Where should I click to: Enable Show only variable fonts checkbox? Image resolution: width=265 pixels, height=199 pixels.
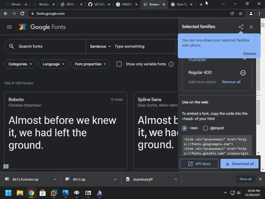pyautogui.click(x=119, y=64)
